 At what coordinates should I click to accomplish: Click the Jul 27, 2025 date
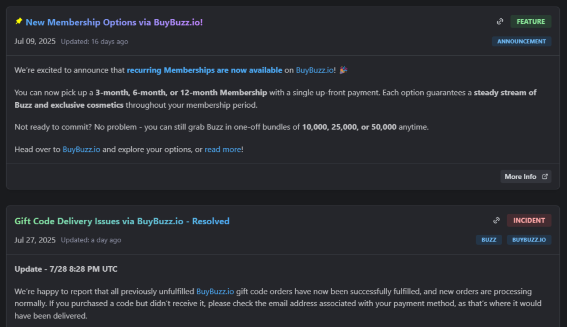point(35,240)
